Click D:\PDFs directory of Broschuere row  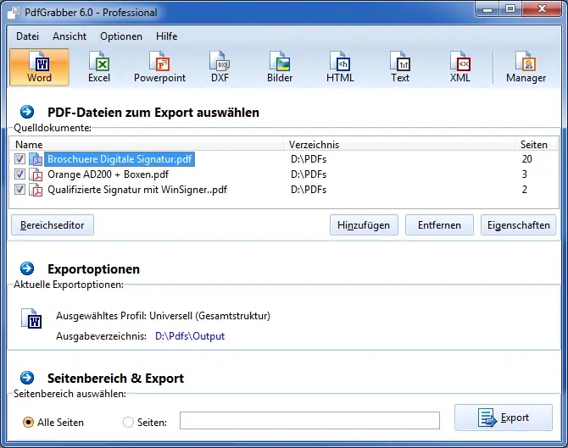click(309, 159)
